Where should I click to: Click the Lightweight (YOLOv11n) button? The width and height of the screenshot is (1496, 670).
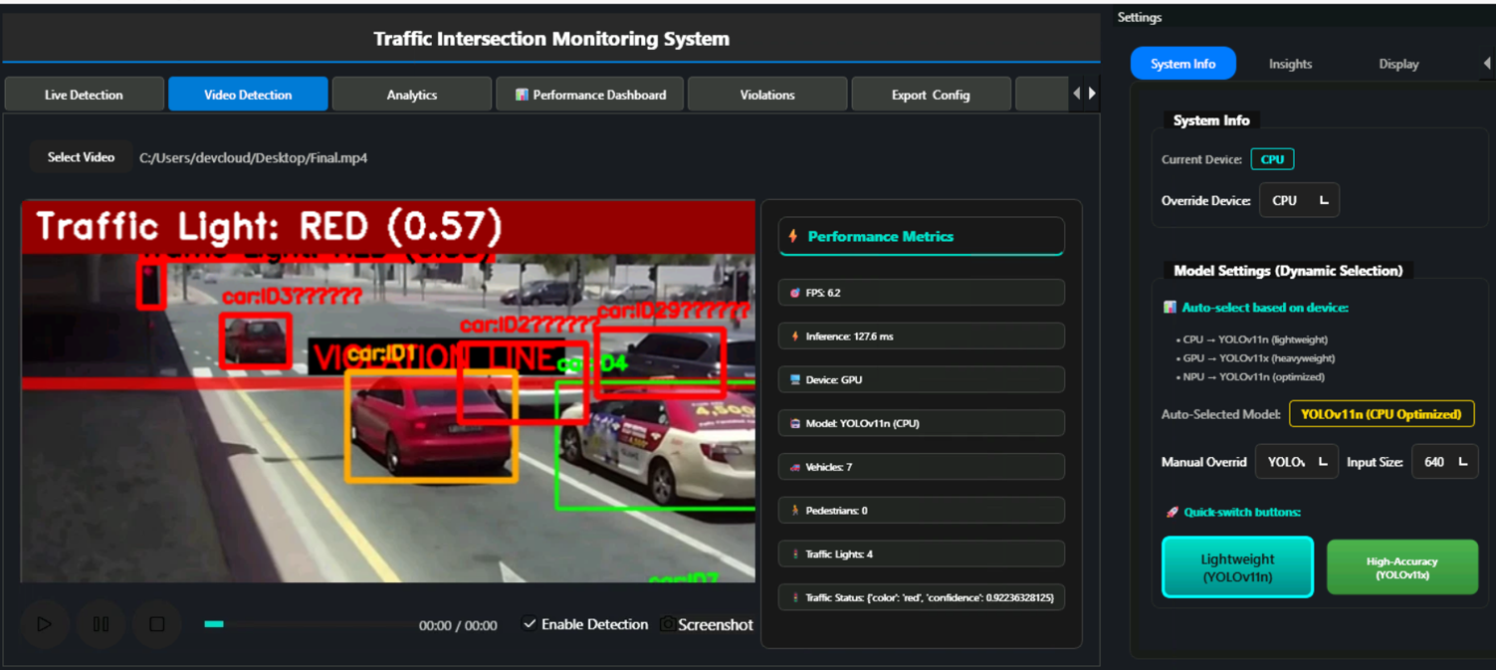[1237, 567]
